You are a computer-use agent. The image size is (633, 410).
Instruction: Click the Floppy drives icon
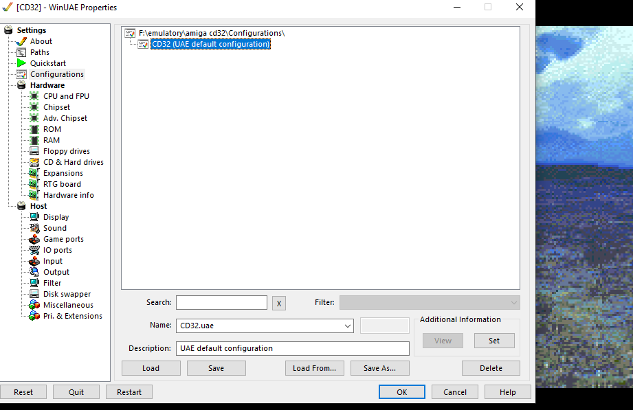tap(34, 151)
